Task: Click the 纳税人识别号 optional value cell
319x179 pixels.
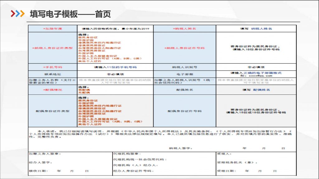Action: coord(256,67)
